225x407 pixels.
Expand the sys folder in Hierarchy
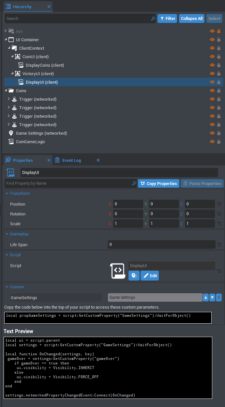[x=6, y=31]
